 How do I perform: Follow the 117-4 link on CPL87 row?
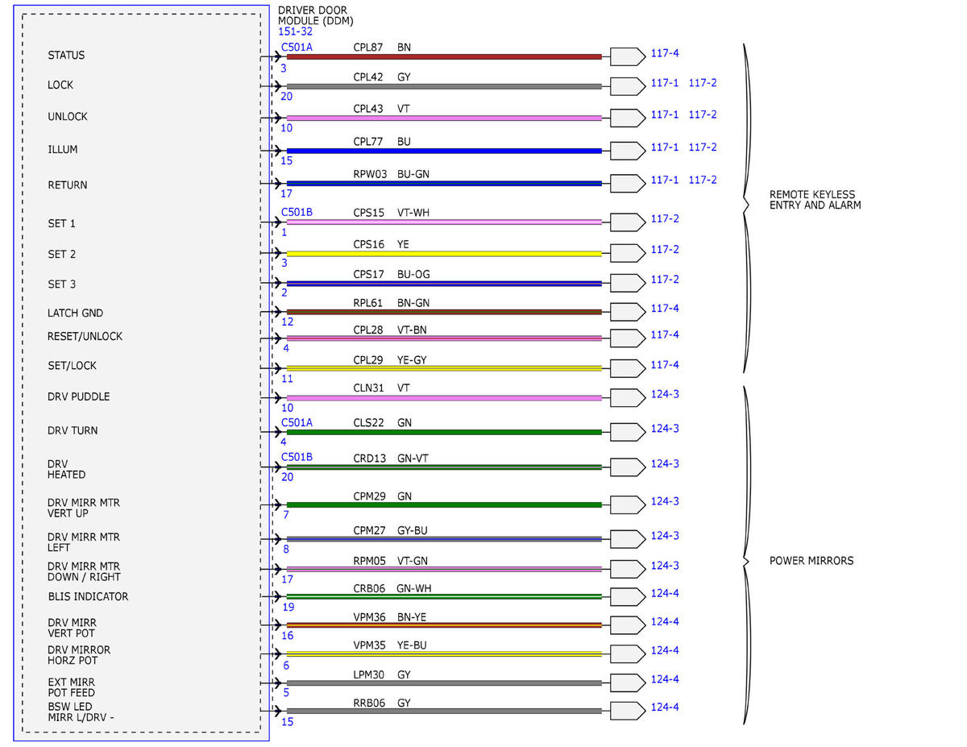click(x=665, y=53)
